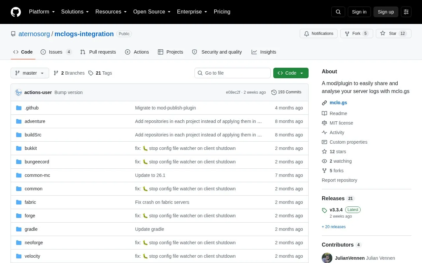Expand the Resources menu
422x263 pixels.
111,12
